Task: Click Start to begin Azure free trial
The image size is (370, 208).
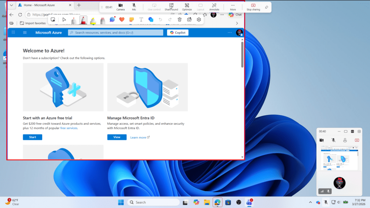Action: [x=32, y=137]
